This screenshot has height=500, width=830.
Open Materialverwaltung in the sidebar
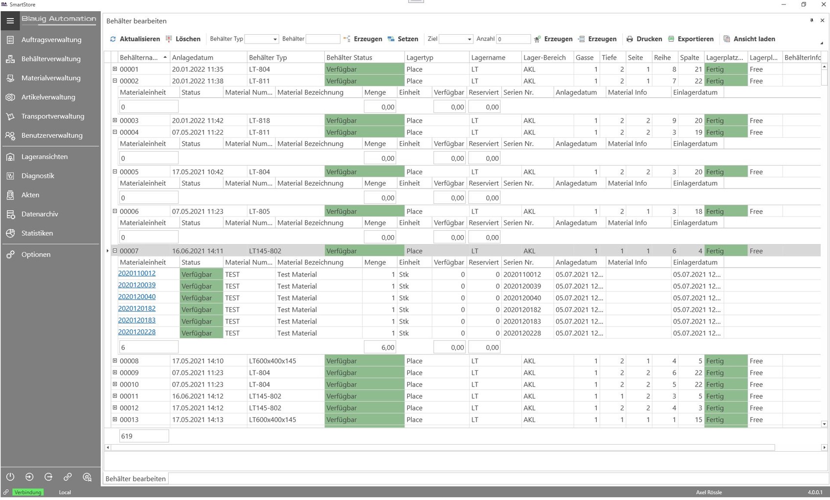(x=51, y=78)
